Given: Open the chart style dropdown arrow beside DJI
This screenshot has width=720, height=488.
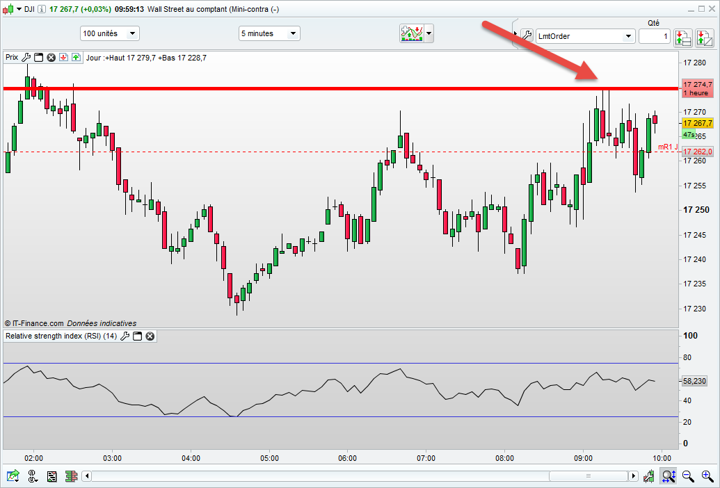Looking at the screenshot, I should click(x=19, y=9).
